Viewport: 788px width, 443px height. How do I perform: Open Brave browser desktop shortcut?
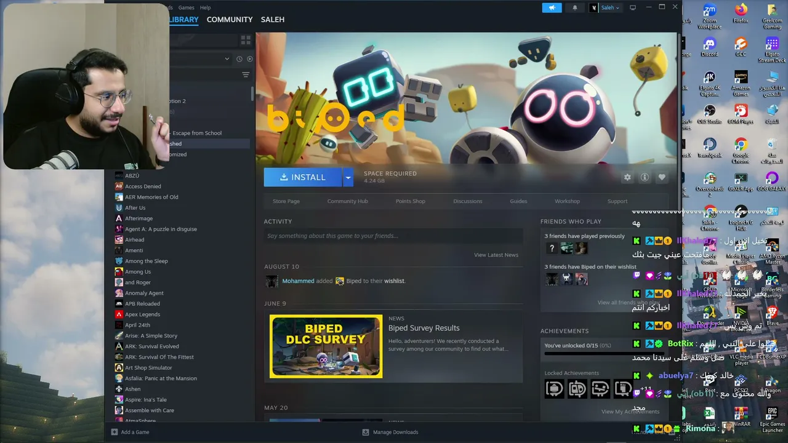772,316
